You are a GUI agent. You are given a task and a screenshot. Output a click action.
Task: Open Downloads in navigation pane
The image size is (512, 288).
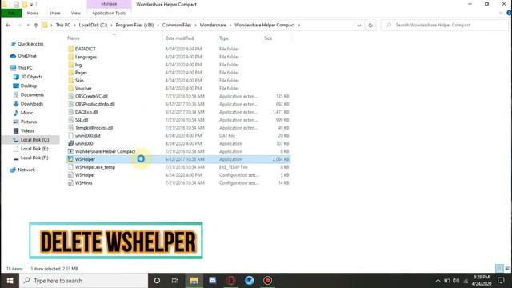(x=32, y=104)
